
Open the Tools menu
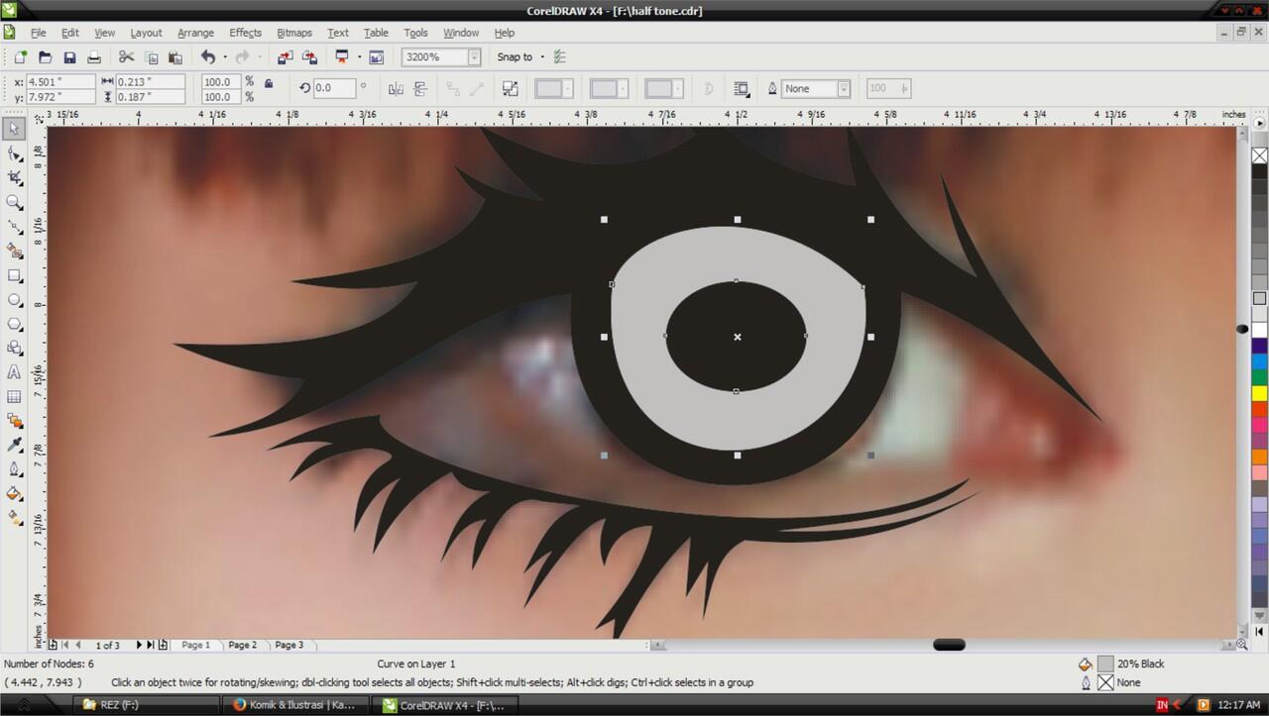tap(416, 33)
